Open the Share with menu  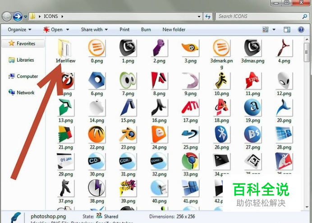94,30
